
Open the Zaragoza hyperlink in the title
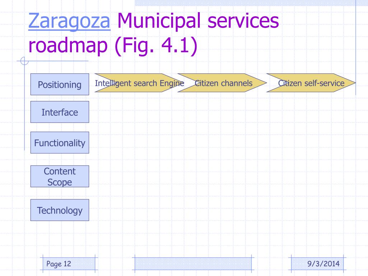[69, 21]
